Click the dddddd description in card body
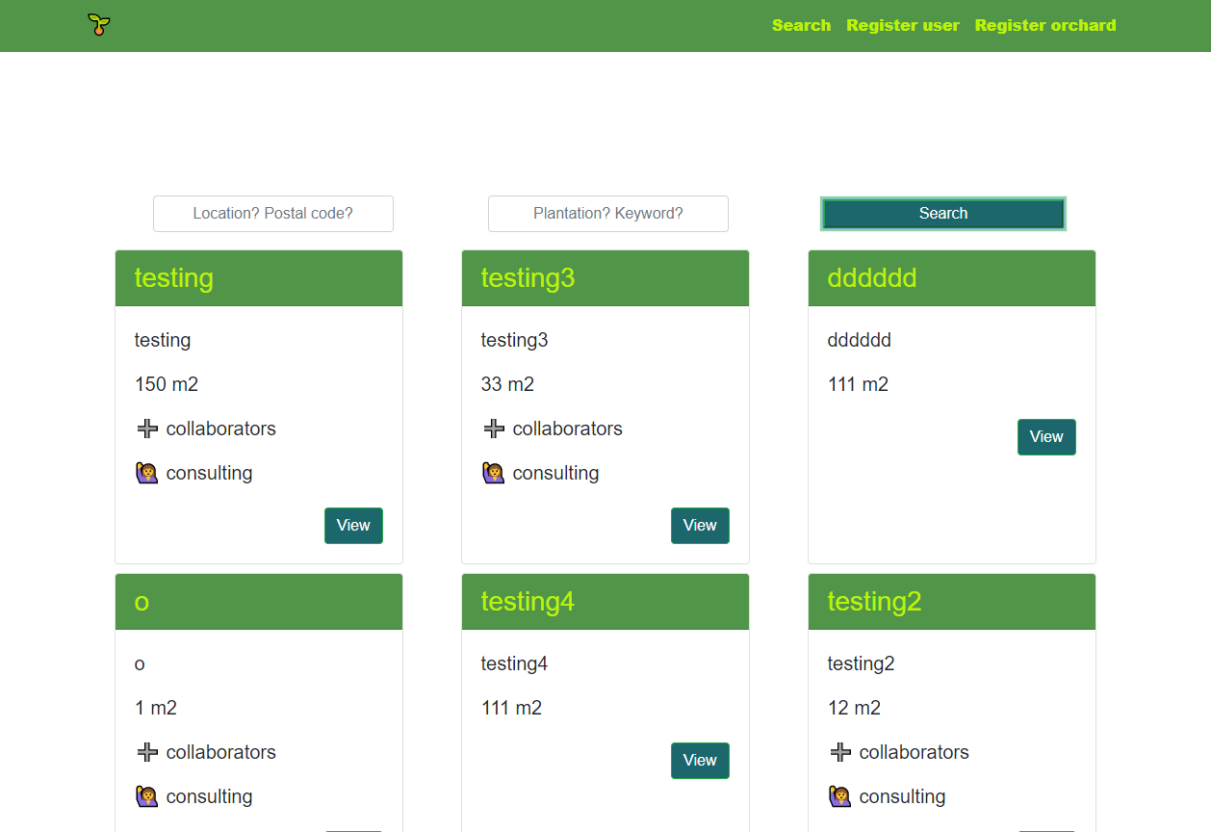 click(860, 340)
